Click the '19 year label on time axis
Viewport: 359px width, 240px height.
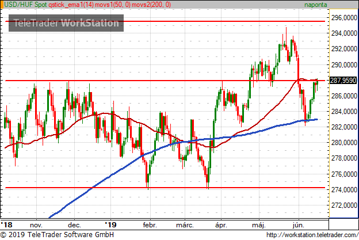(110, 224)
